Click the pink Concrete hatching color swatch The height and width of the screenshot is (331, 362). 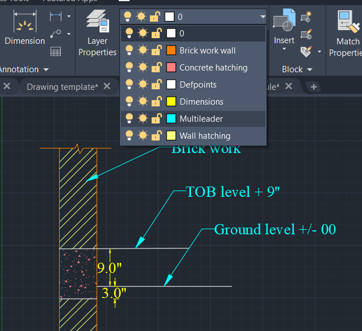(x=171, y=68)
